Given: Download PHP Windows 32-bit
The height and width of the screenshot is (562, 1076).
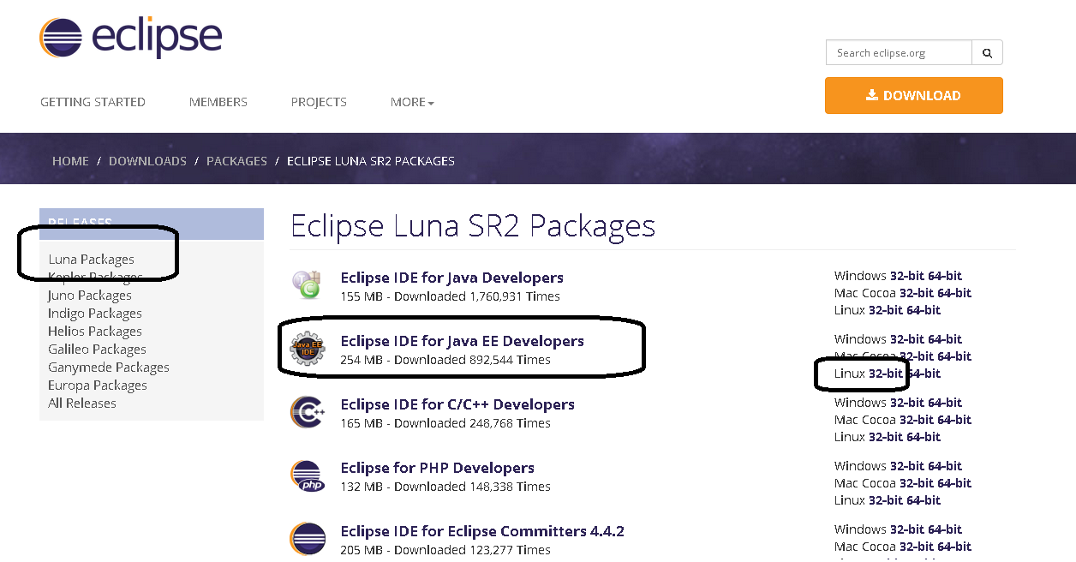Looking at the screenshot, I should [907, 466].
